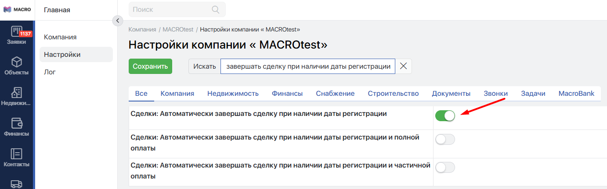Open the Документы tab
This screenshot has height=189, width=607.
[x=451, y=94]
